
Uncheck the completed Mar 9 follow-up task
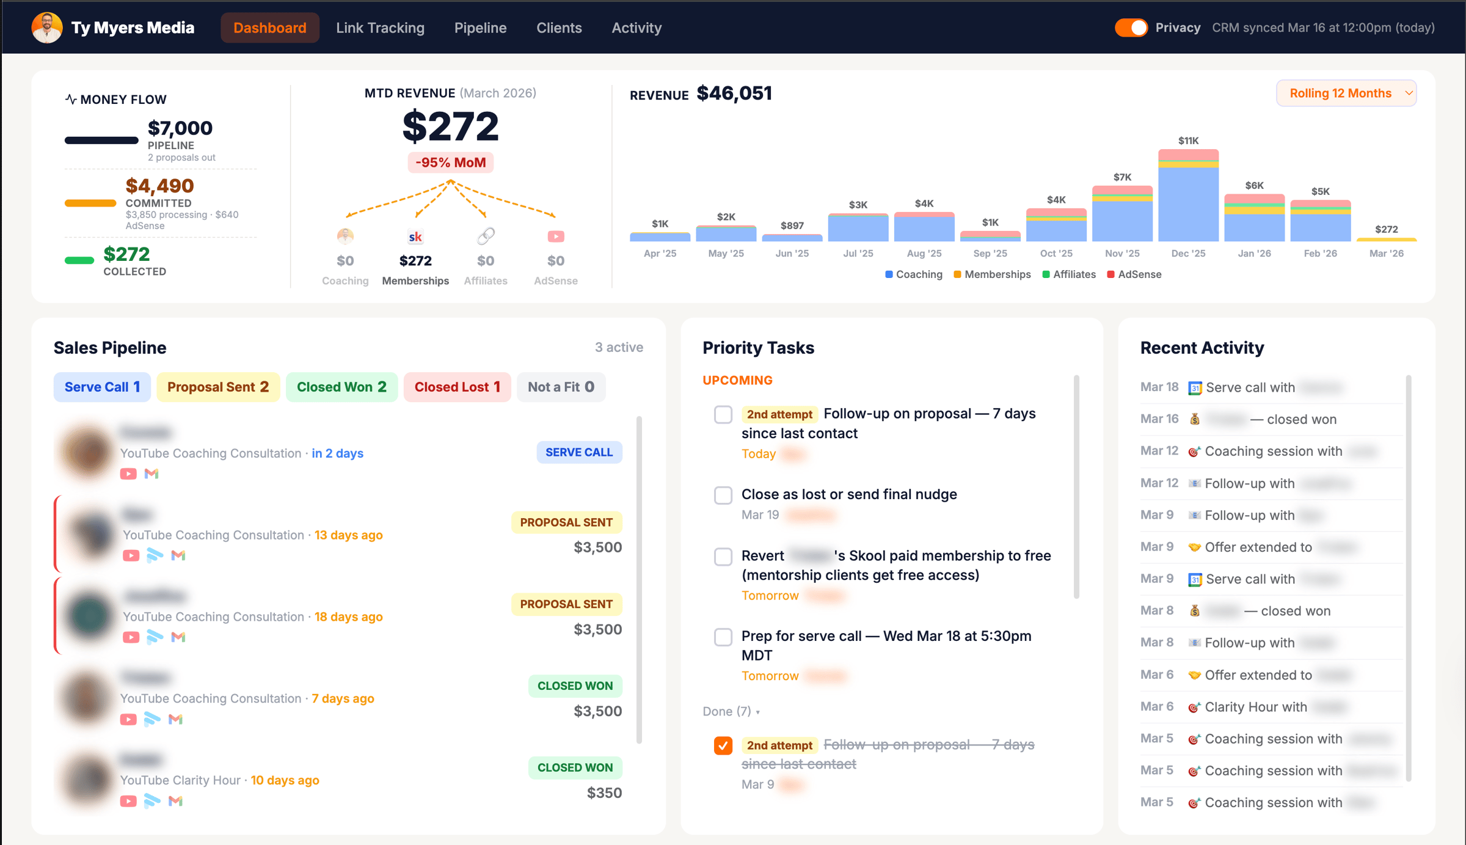pos(723,745)
